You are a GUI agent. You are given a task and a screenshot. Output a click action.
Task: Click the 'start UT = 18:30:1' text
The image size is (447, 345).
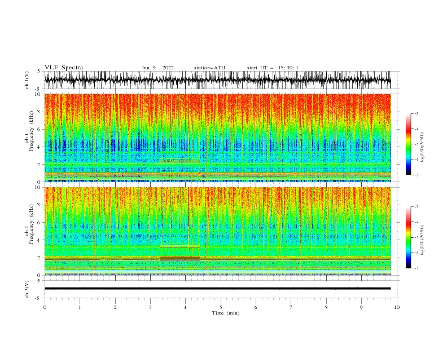(x=272, y=68)
